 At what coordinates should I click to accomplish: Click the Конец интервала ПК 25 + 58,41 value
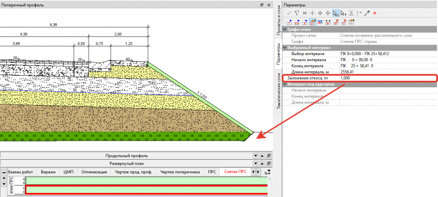[388, 66]
